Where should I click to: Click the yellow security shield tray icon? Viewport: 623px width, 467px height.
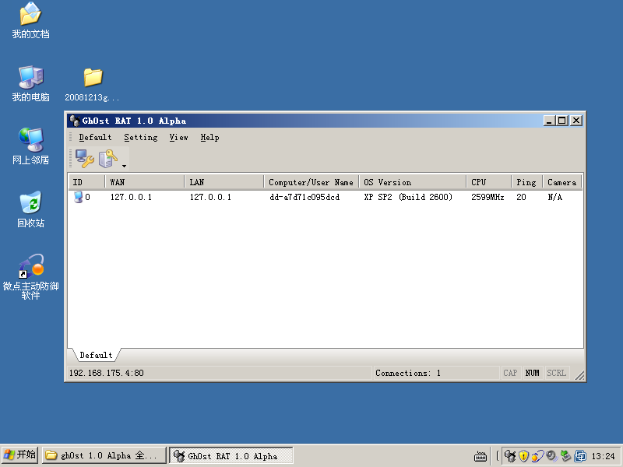coord(523,456)
